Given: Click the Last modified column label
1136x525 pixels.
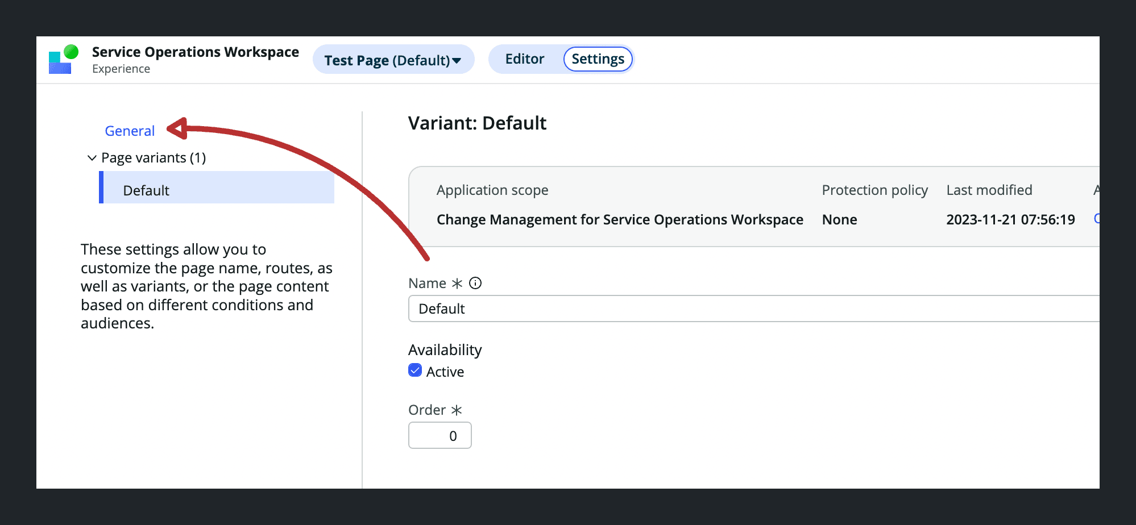Looking at the screenshot, I should [x=989, y=190].
